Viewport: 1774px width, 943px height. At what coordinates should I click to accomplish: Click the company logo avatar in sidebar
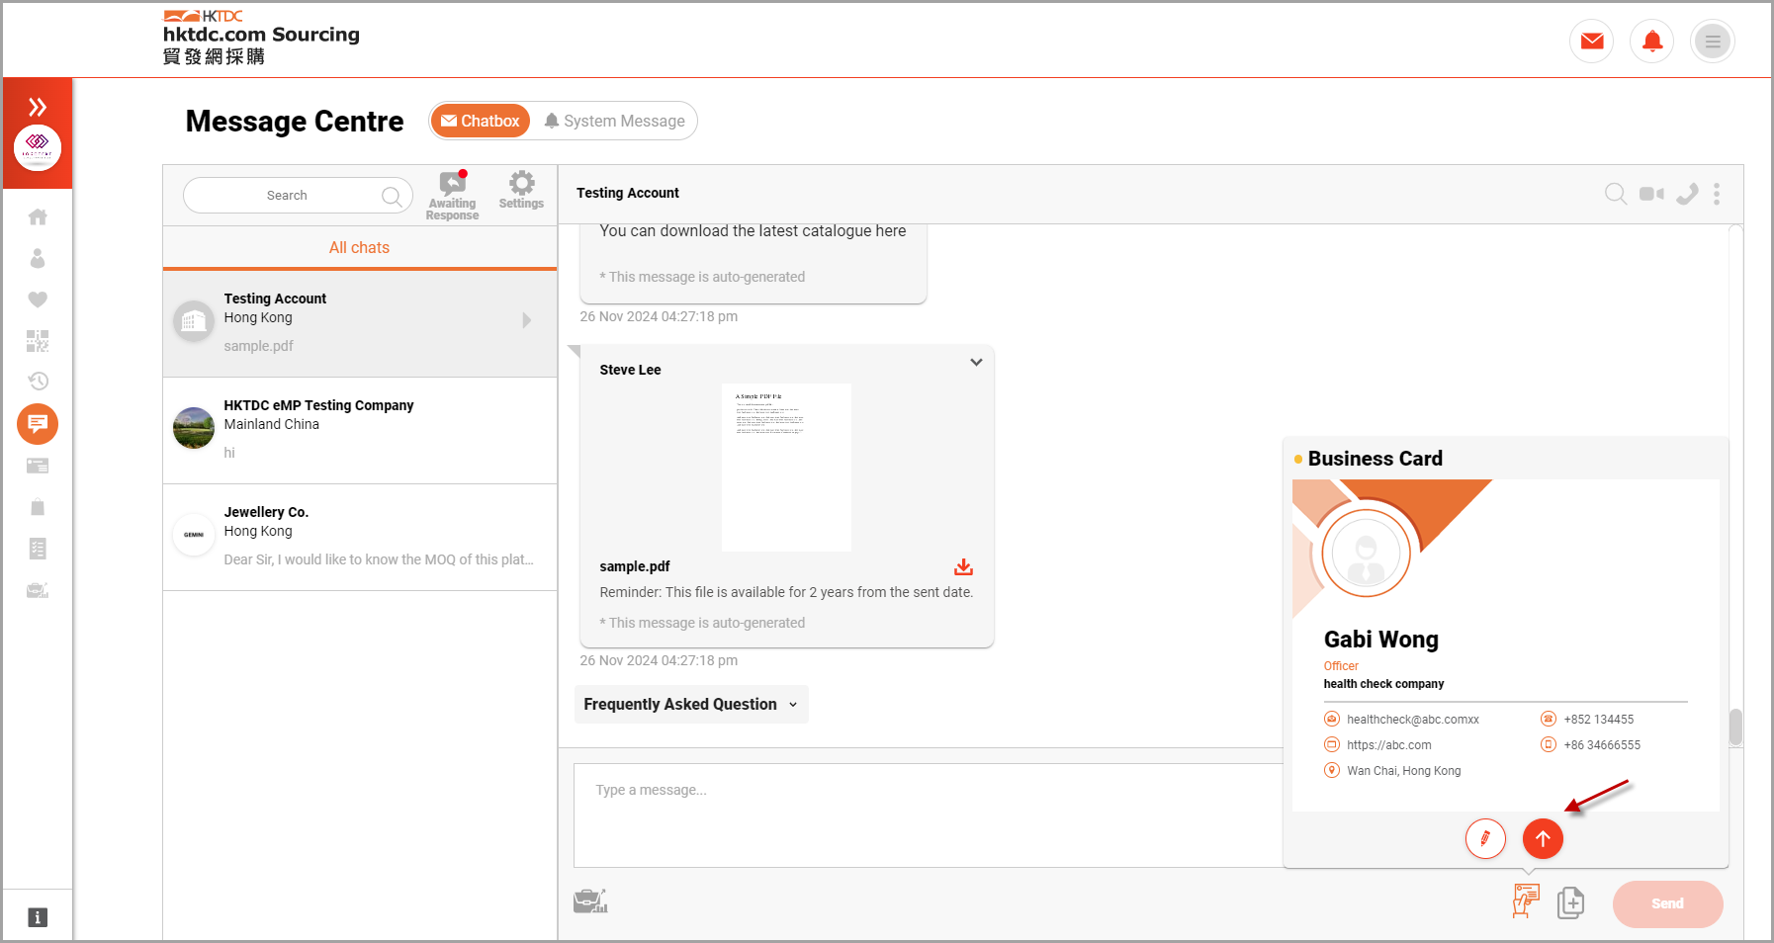tap(38, 148)
